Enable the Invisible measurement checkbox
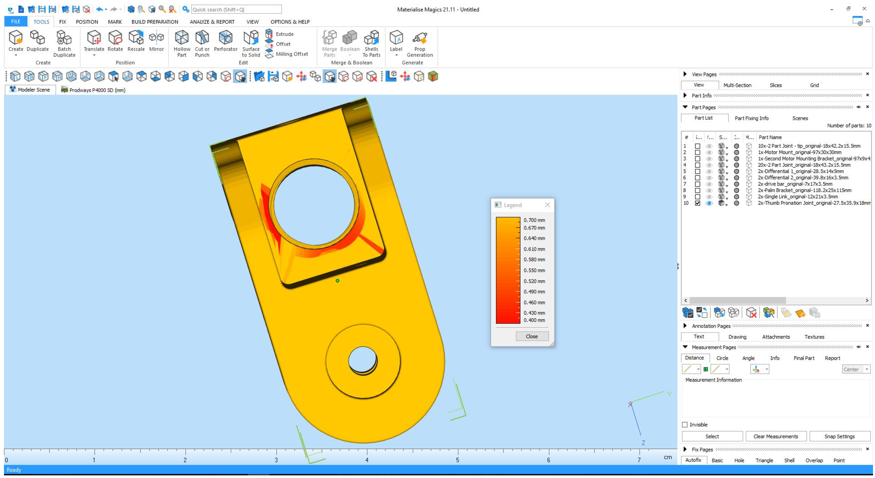Image resolution: width=875 pixels, height=478 pixels. (685, 425)
